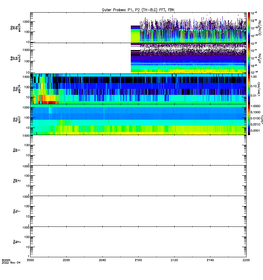Click the <|nT|> color bar
This screenshot has height=280, width=263.
point(249,119)
